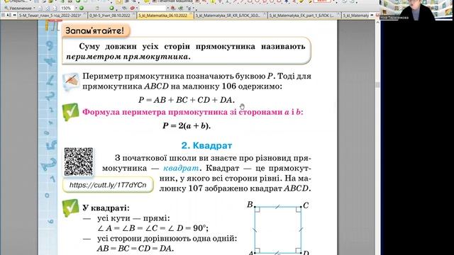
Task: Click the formula P = AB + BC + CD + DA.
Action: click(187, 100)
